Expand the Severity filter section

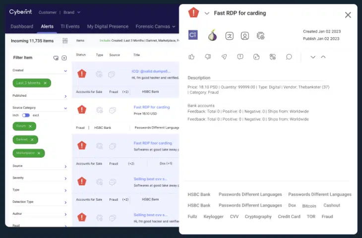(x=65, y=178)
